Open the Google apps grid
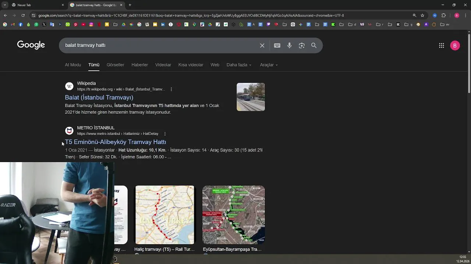This screenshot has height=264, width=471. [x=442, y=45]
